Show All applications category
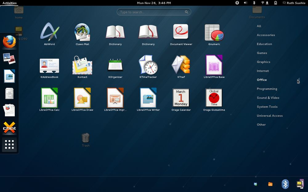This screenshot has width=308, height=192. (259, 26)
